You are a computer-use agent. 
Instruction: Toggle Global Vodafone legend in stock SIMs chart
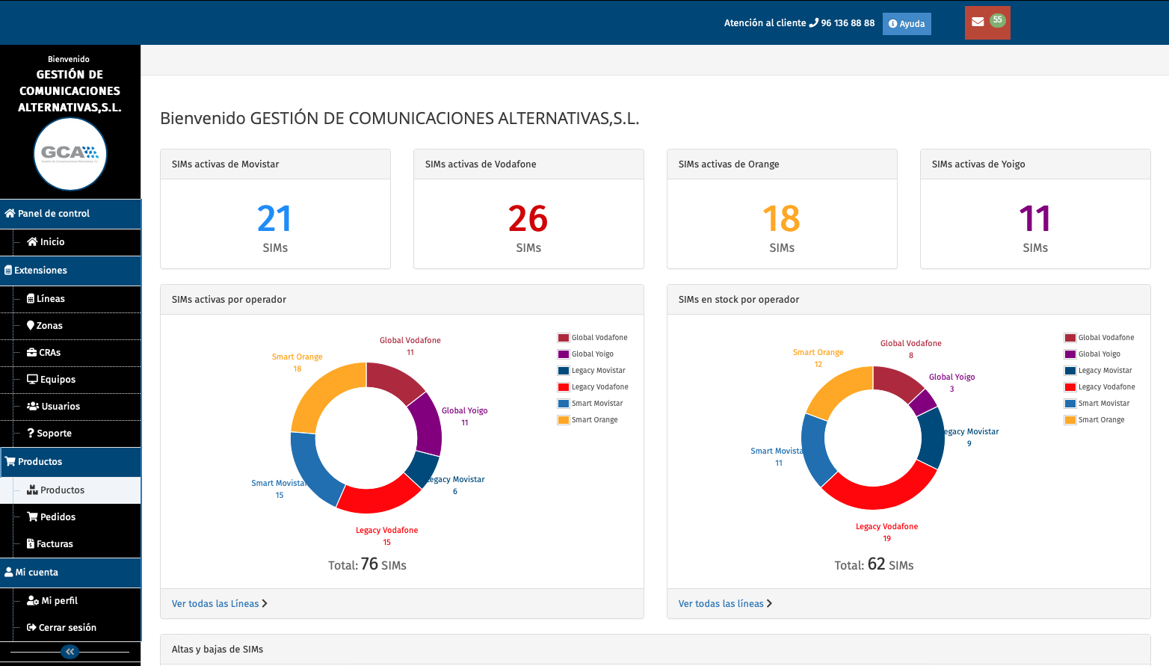tap(1099, 338)
